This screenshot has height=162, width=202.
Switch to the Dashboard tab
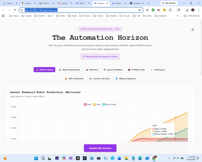coord(10,3)
